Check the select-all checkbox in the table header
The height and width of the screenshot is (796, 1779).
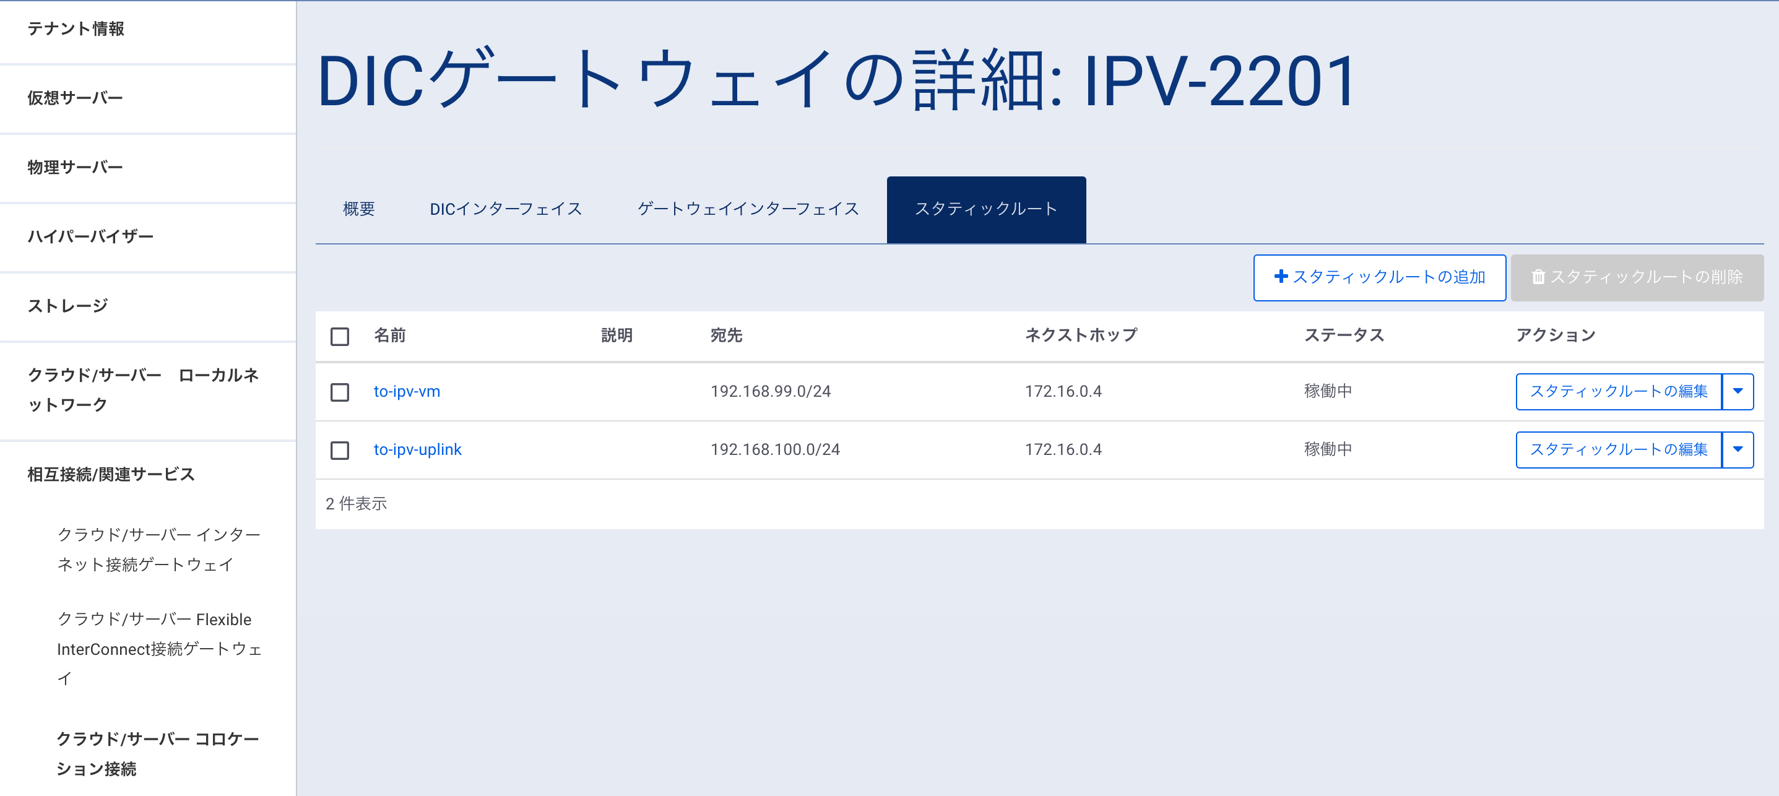coord(339,335)
